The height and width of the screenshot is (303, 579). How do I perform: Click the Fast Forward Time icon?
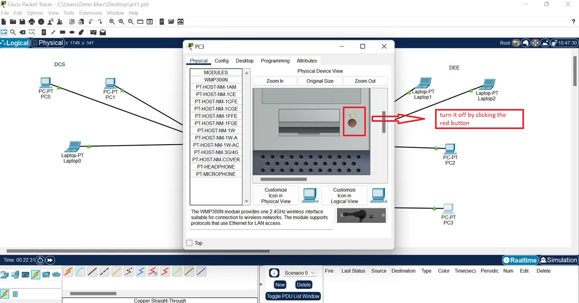point(50,260)
